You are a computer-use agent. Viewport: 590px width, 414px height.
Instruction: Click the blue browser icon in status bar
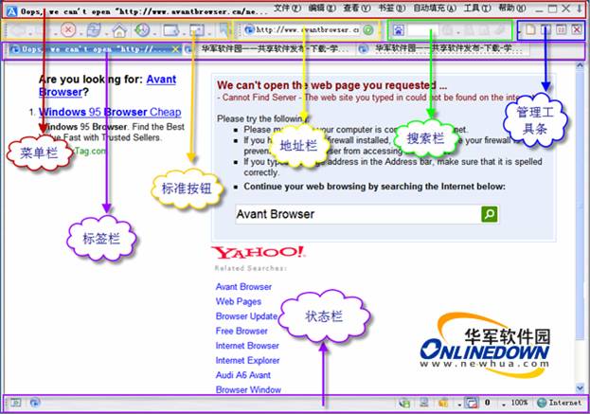[x=35, y=403]
